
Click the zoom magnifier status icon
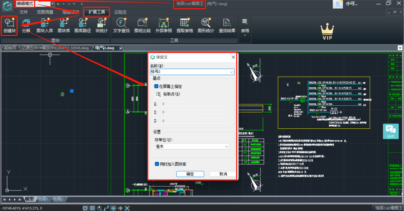(x=99, y=208)
